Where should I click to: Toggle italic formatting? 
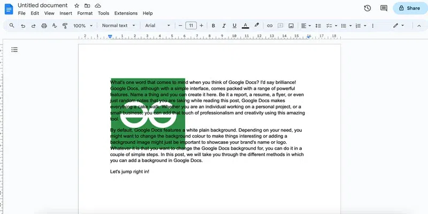point(224,26)
